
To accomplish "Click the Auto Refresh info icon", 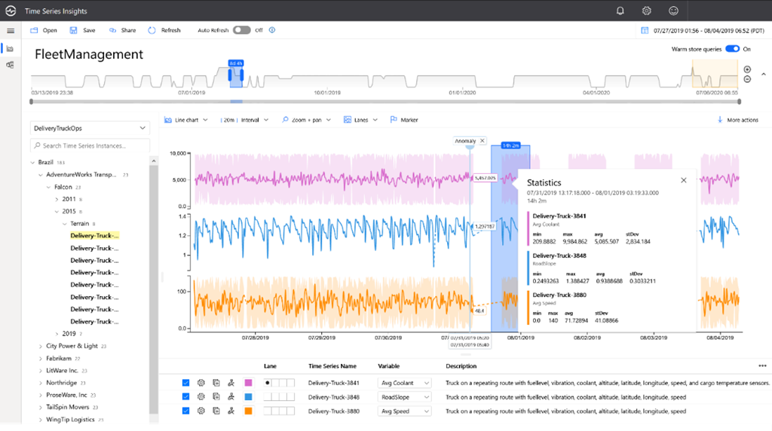I will (x=271, y=30).
